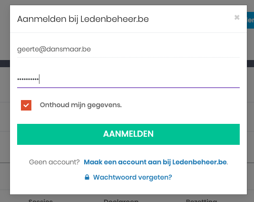This screenshot has width=254, height=202.
Task: Place cursor at end of password dots
Action: (x=39, y=79)
